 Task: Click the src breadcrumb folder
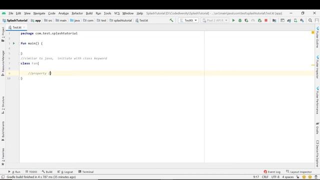point(48,20)
